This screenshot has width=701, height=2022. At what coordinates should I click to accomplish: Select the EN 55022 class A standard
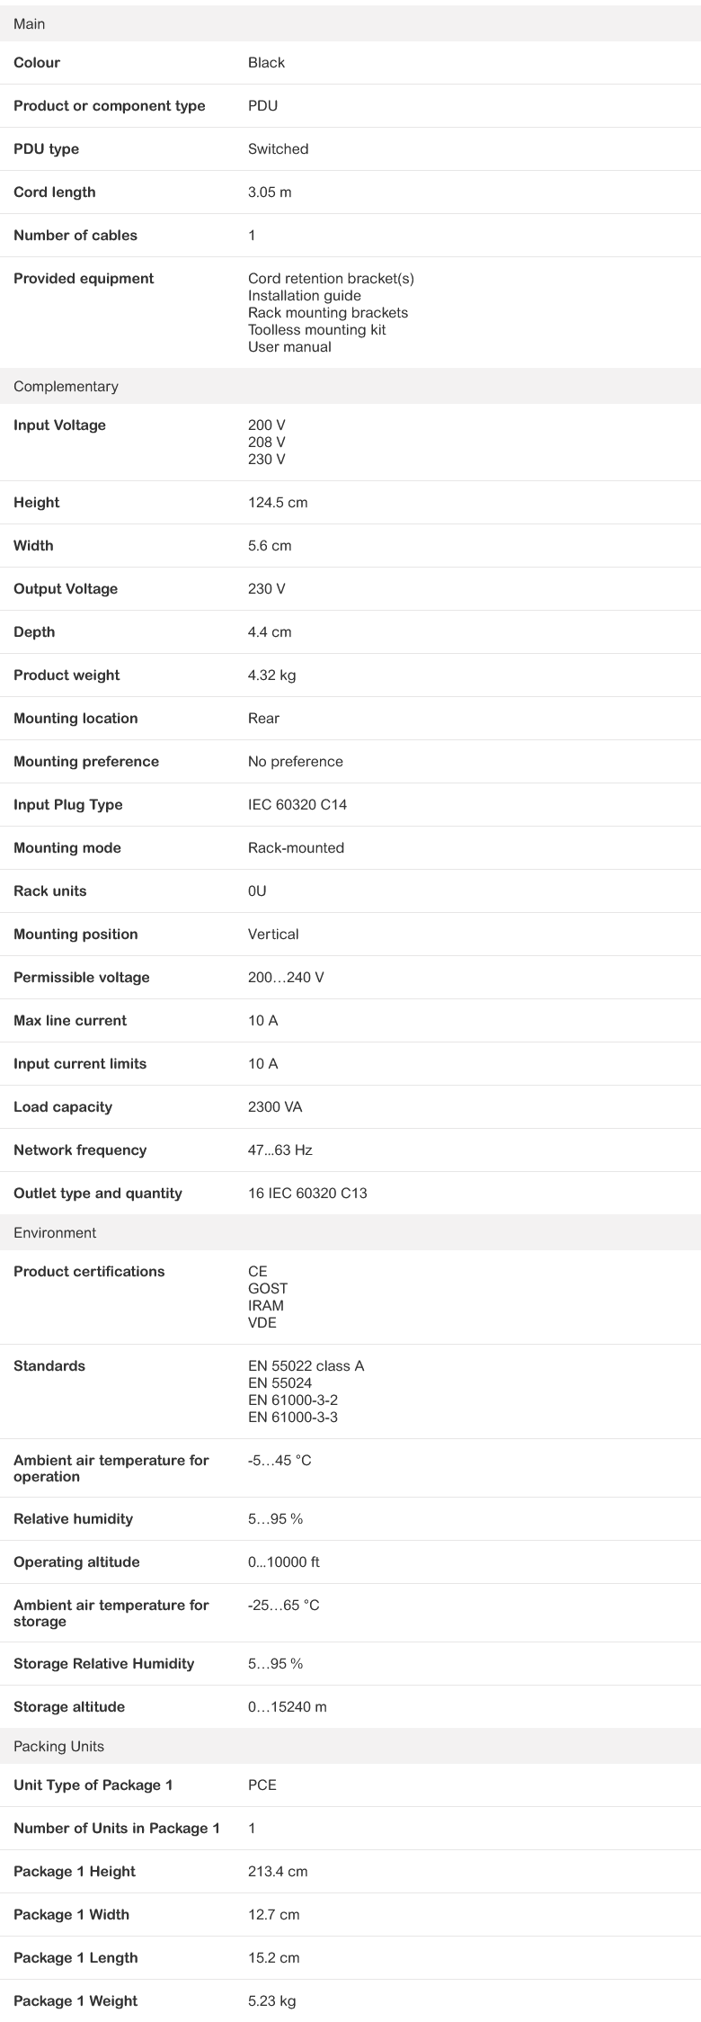[x=306, y=1366]
